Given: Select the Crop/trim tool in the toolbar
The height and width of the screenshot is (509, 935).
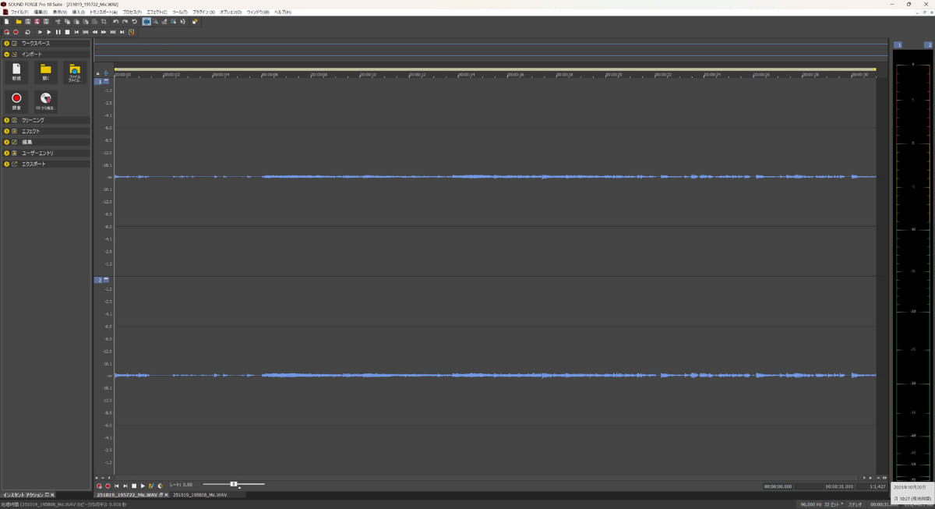Looking at the screenshot, I should tap(104, 22).
